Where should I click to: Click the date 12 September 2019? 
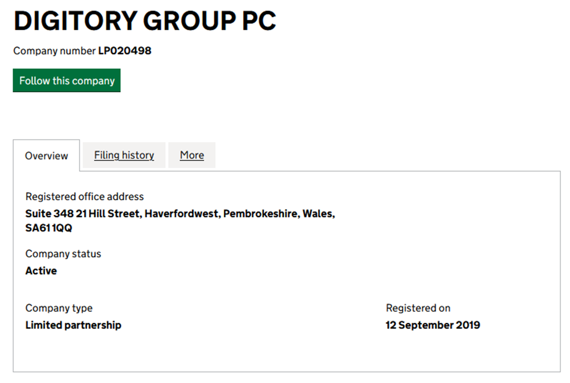click(x=433, y=325)
